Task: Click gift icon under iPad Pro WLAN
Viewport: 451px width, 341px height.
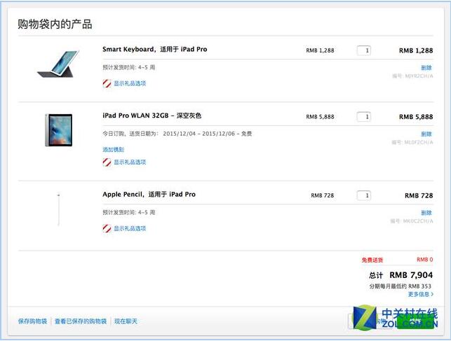Action: point(107,162)
